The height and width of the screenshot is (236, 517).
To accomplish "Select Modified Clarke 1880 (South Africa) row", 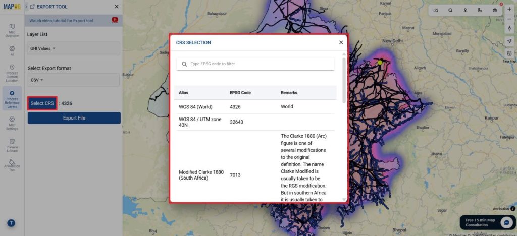I will coord(254,166).
